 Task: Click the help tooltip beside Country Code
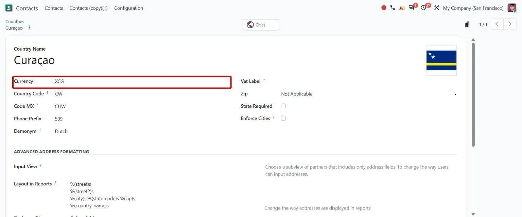click(47, 92)
